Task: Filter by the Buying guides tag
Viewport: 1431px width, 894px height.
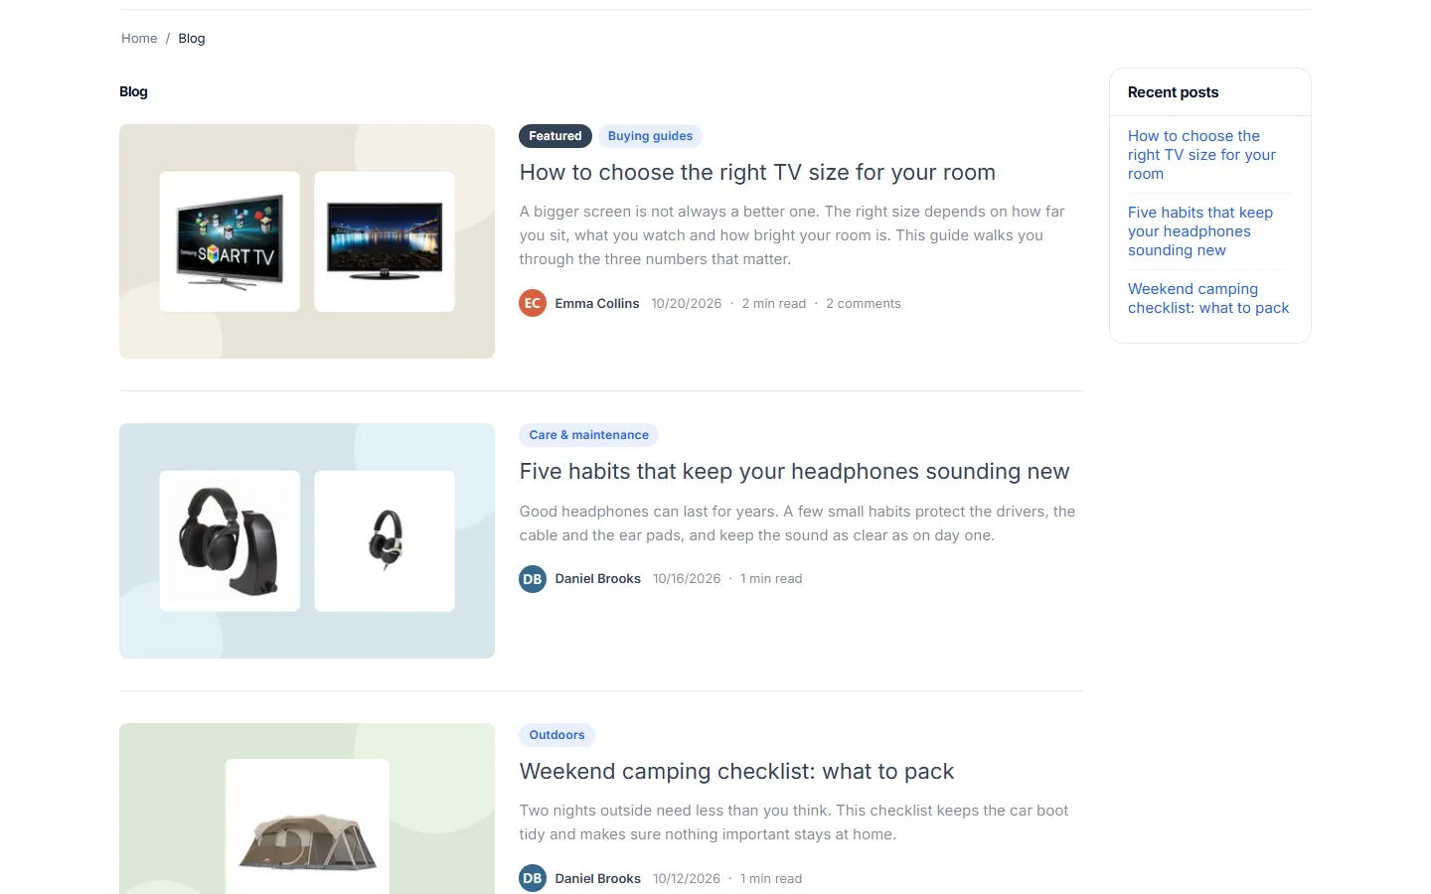Action: pyautogui.click(x=650, y=136)
